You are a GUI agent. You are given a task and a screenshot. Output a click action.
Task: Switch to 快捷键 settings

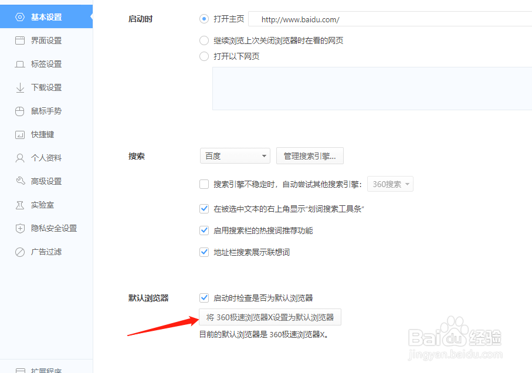(46, 135)
